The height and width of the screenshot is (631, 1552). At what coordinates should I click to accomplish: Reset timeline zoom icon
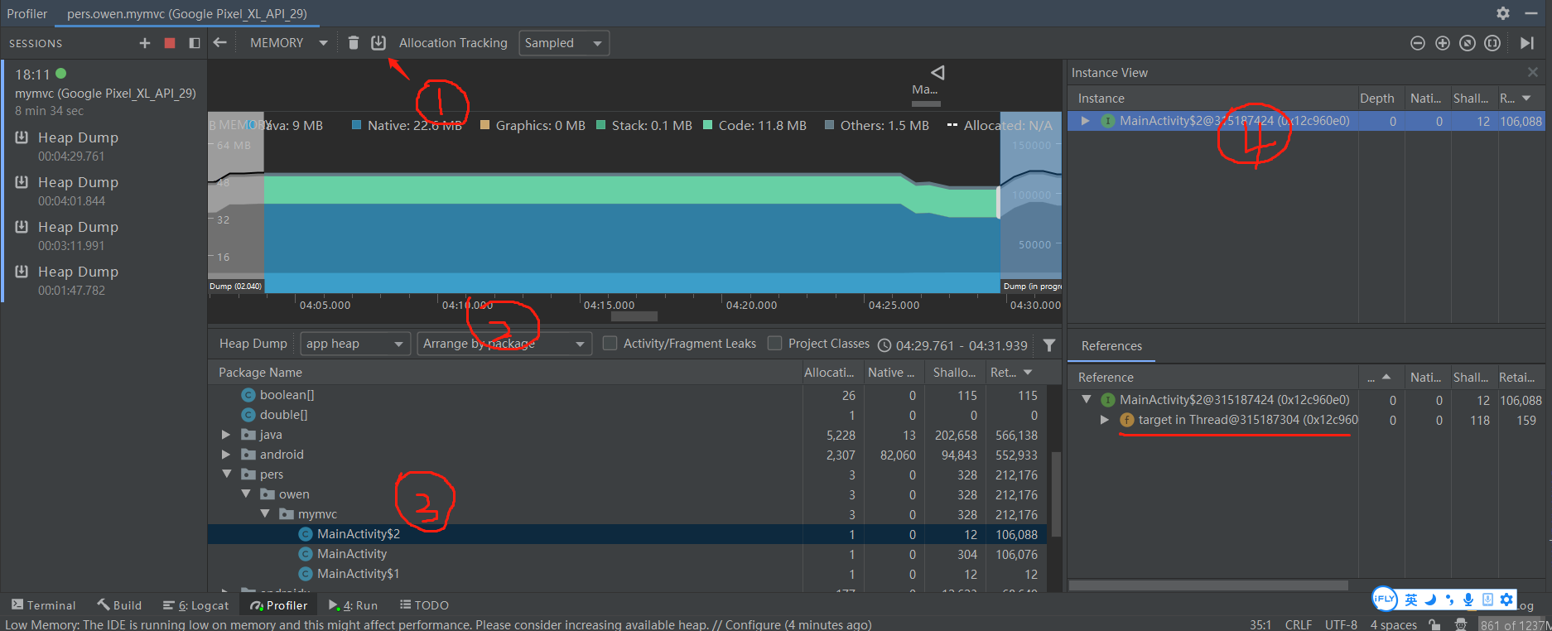(x=1468, y=43)
